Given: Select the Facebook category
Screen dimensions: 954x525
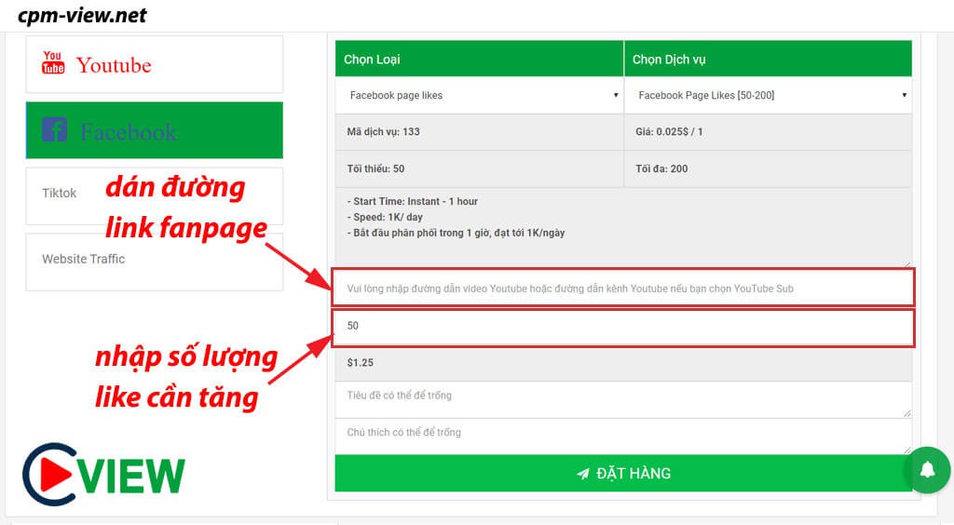Looking at the screenshot, I should coord(155,130).
